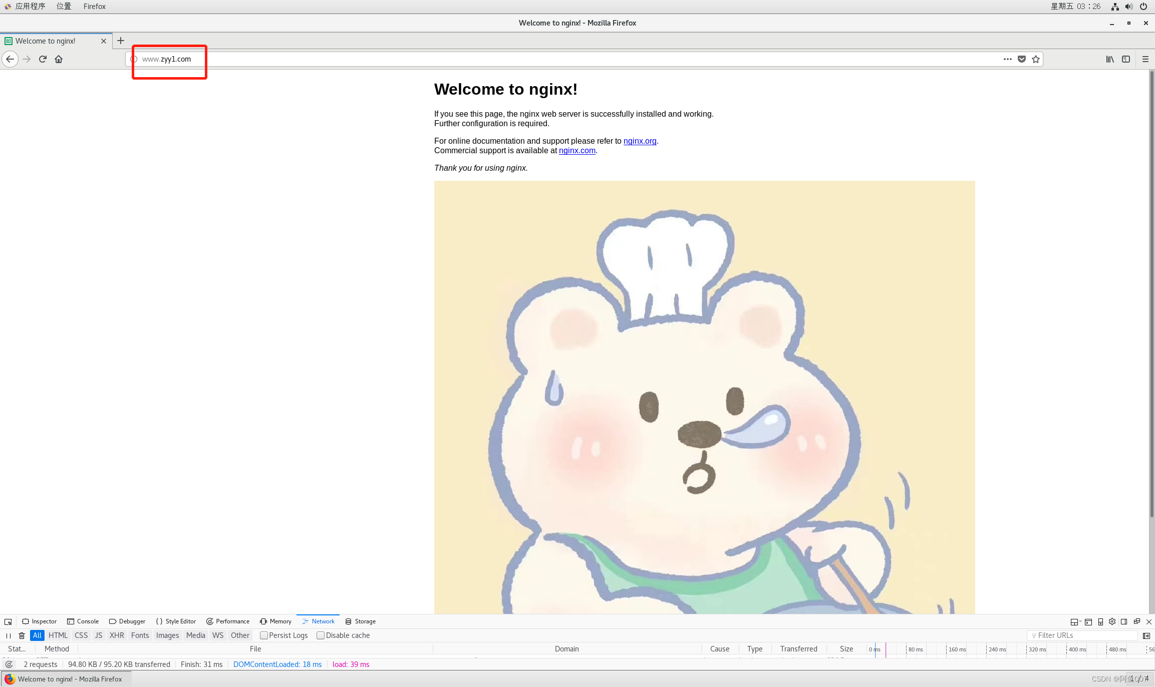Toggle the network details side pane
This screenshot has height=687, width=1155.
[x=1146, y=635]
